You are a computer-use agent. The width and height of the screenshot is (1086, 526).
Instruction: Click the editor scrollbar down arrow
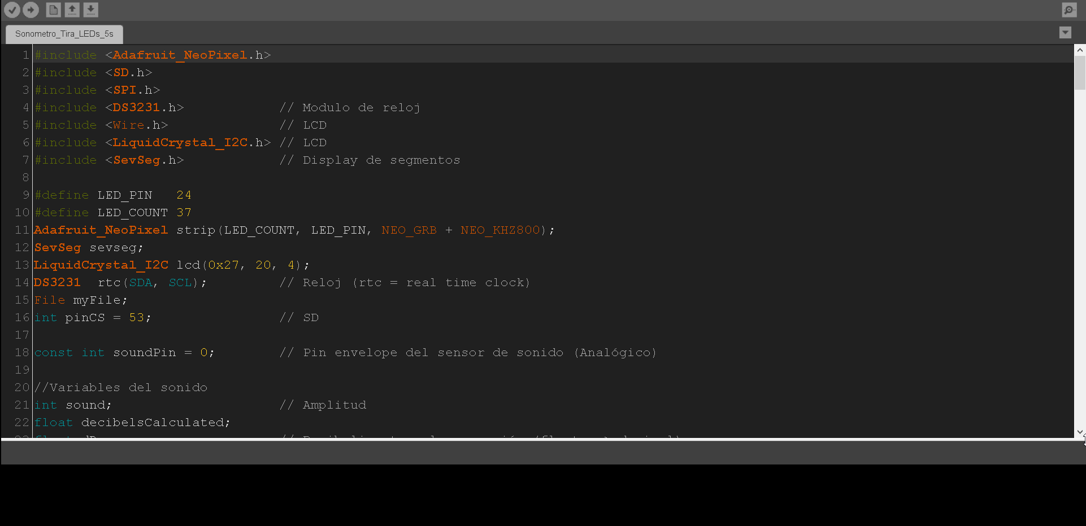click(x=1080, y=432)
